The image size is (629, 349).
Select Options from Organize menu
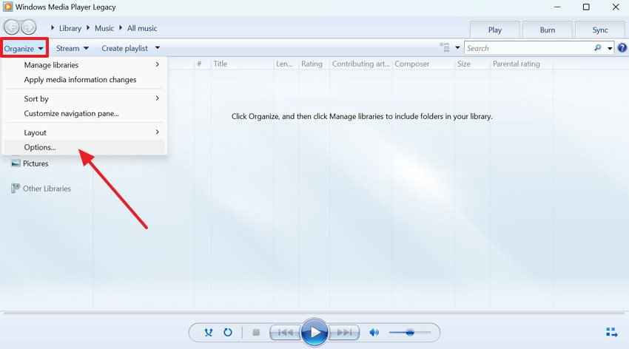tap(84, 147)
